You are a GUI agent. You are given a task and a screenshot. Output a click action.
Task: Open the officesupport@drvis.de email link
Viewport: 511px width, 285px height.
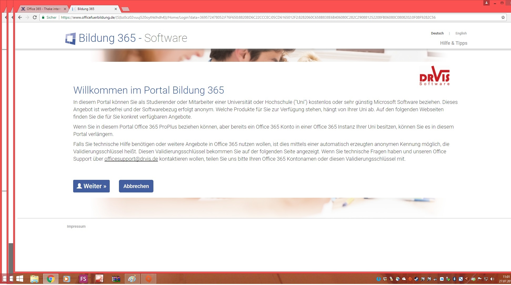pyautogui.click(x=131, y=159)
